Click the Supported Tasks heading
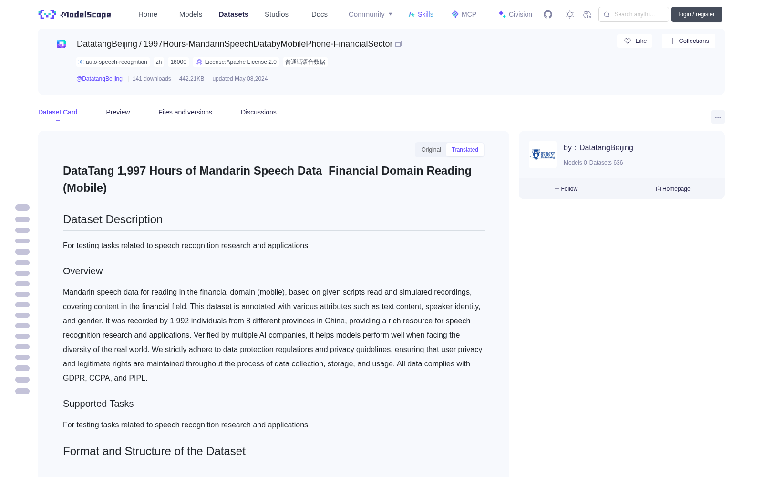This screenshot has height=477, width=763. [98, 404]
